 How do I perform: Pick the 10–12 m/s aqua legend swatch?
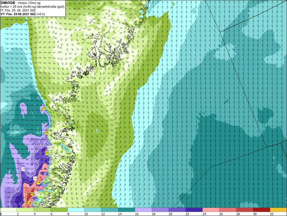coord(93,210)
